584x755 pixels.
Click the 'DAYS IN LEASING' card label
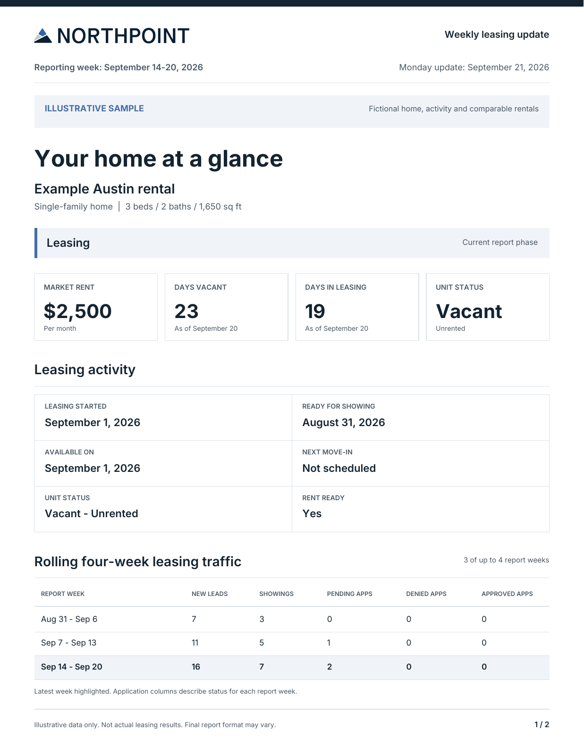click(336, 287)
